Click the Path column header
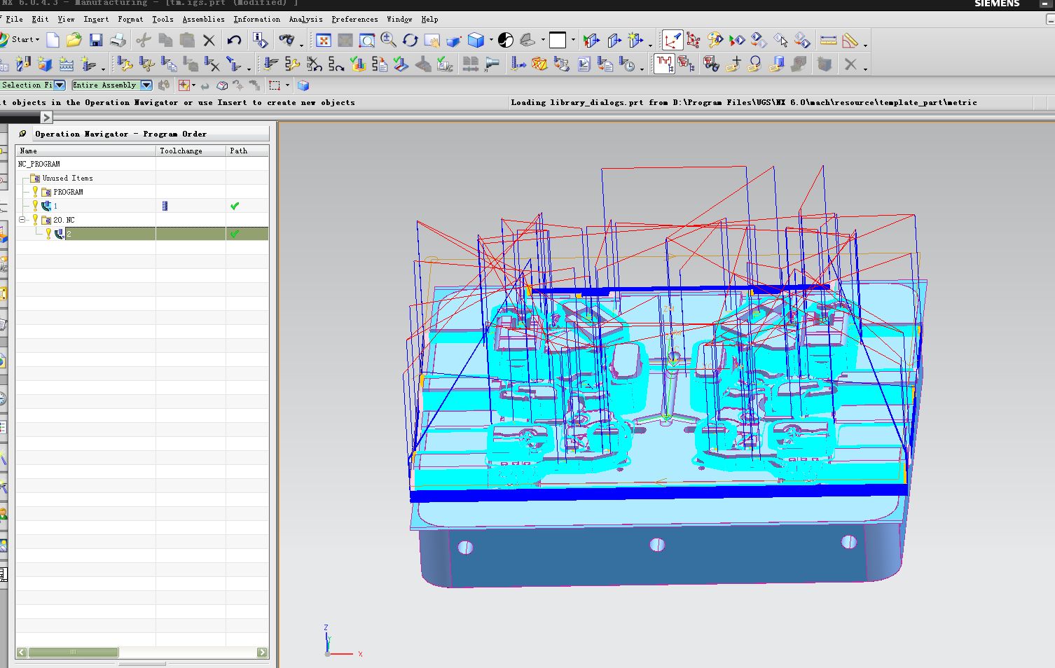This screenshot has width=1055, height=668. coord(247,151)
